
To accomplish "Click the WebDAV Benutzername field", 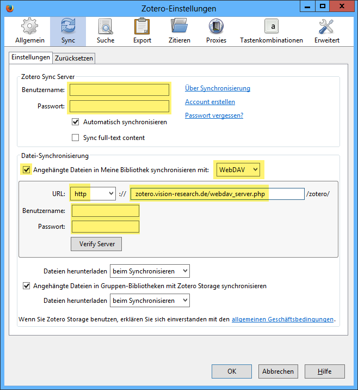I will pyautogui.click(x=106, y=211).
